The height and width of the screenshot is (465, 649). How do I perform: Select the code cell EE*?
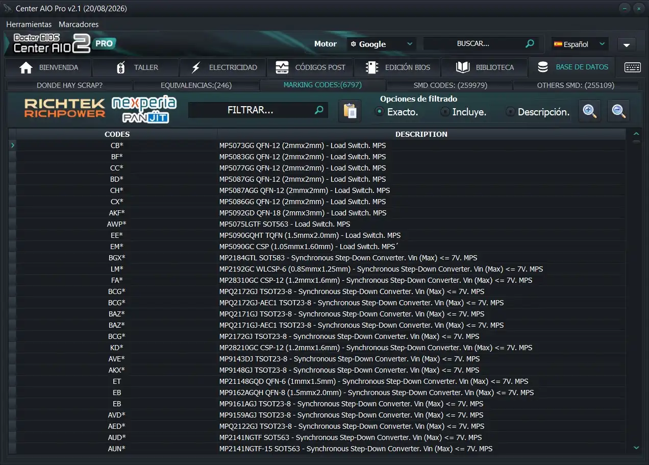pyautogui.click(x=117, y=235)
